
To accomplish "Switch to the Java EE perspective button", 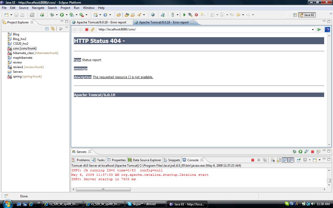I will [x=307, y=15].
